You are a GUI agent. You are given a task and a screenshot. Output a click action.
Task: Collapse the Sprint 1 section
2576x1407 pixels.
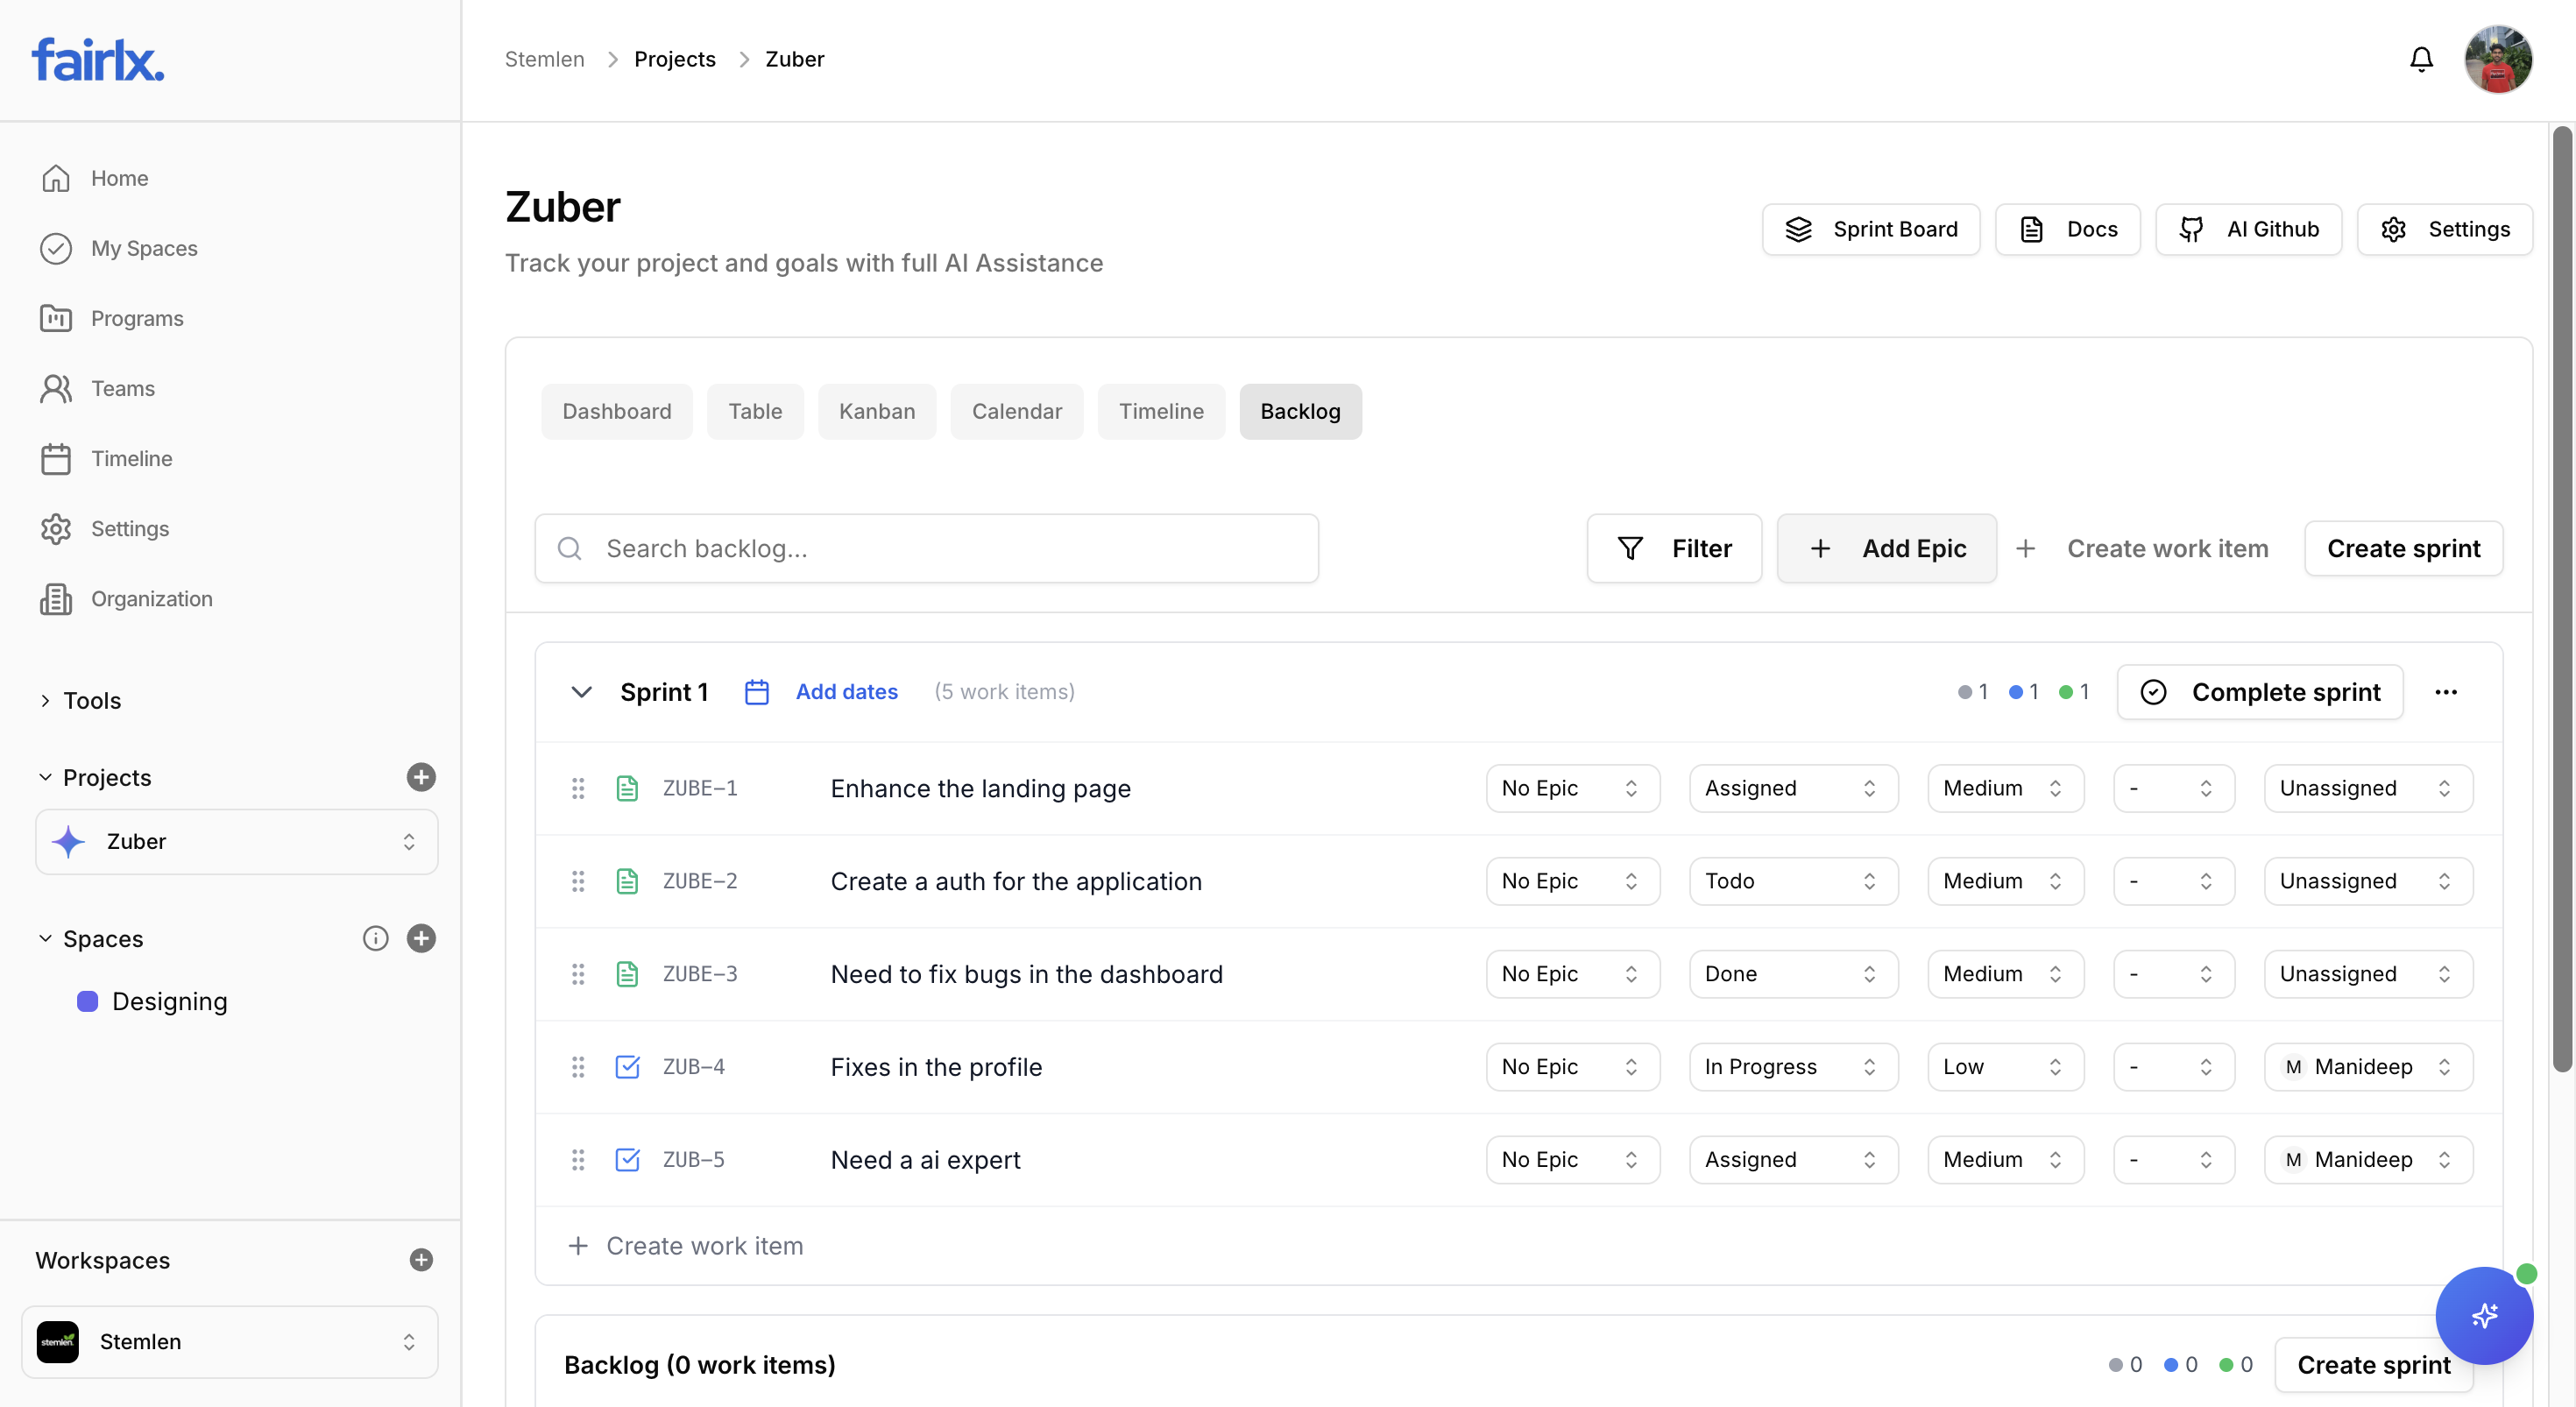coord(581,691)
